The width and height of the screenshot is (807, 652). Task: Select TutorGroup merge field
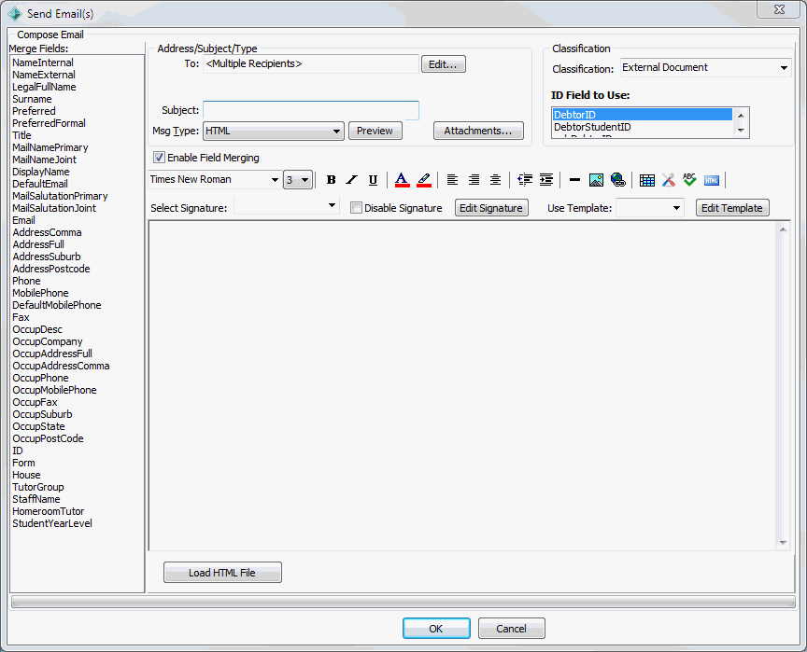coord(38,487)
